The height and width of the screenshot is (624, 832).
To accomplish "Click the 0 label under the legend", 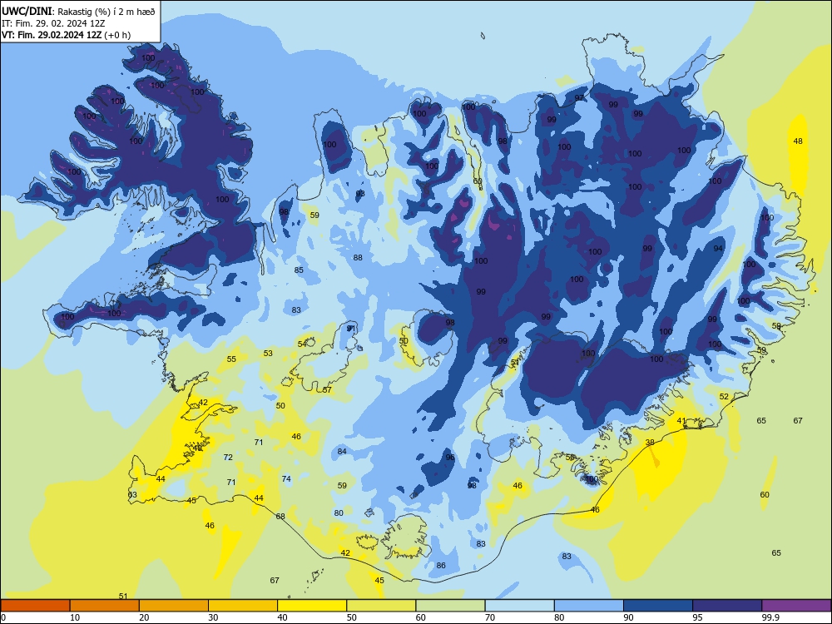I will coord(3,617).
